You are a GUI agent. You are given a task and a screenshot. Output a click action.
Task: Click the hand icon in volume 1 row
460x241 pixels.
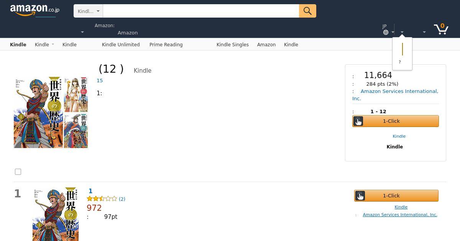pyautogui.click(x=360, y=196)
